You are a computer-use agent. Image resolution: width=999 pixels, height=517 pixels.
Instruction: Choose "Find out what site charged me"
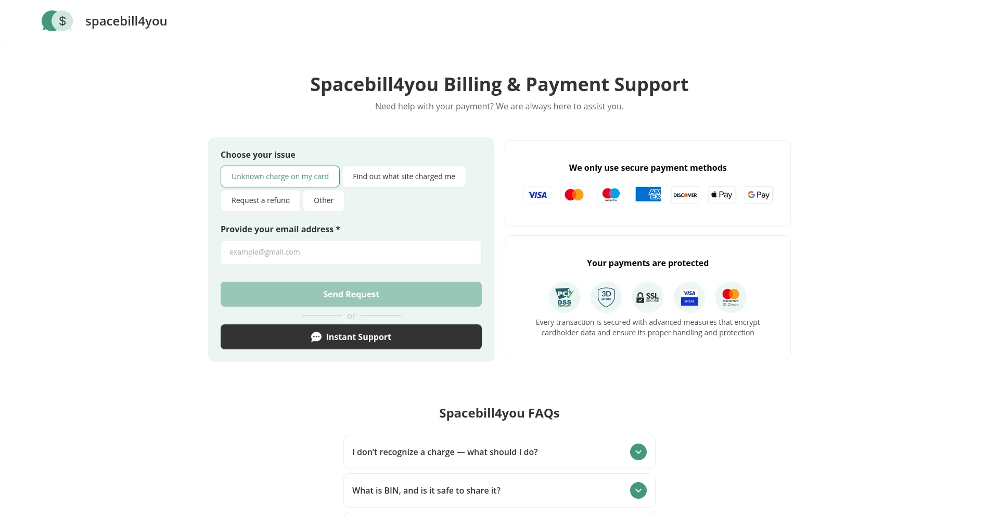pyautogui.click(x=404, y=176)
